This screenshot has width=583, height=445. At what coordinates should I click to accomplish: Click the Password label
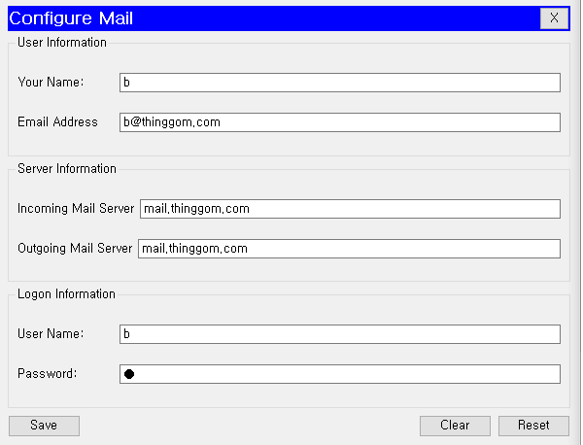(x=48, y=374)
